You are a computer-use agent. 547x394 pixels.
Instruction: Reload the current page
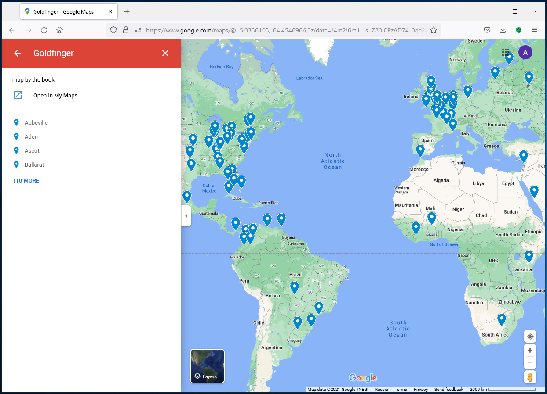tap(44, 30)
